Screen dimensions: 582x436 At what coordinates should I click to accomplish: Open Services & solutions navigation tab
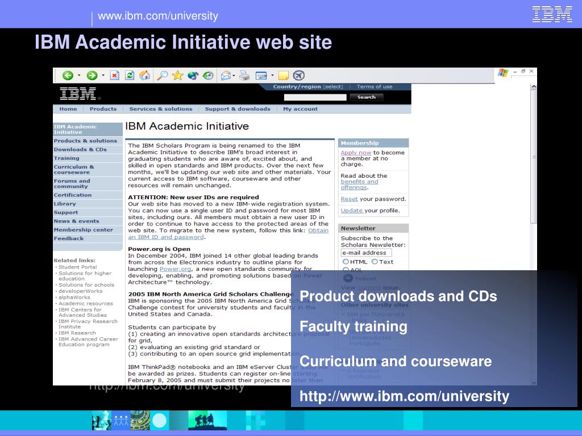pyautogui.click(x=161, y=109)
